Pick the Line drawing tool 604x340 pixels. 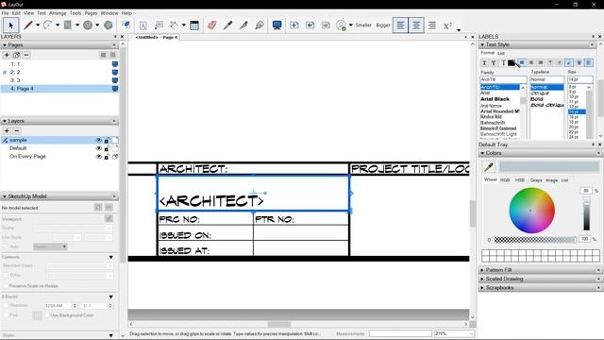click(28, 25)
